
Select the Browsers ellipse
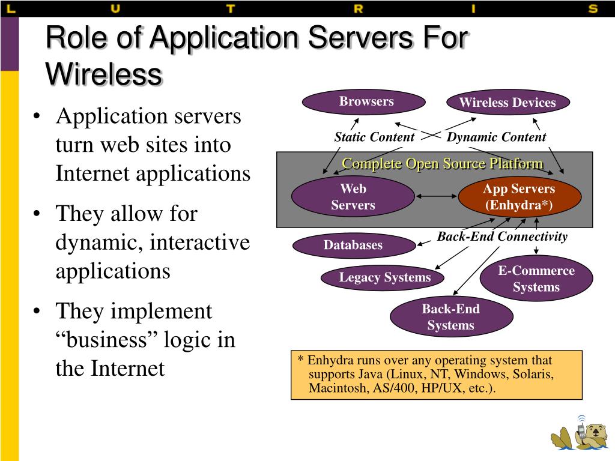tap(363, 101)
